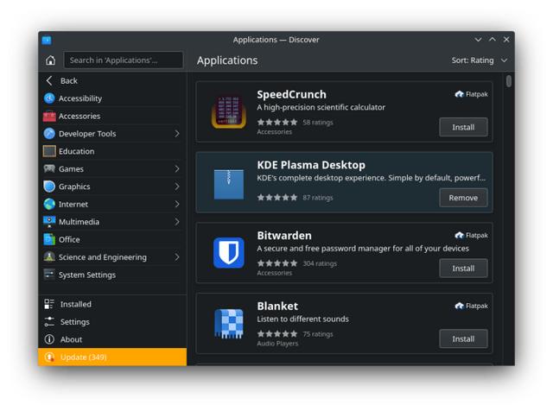The width and height of the screenshot is (553, 411).
Task: Open SpeedCrunch via its calculator icon
Action: pyautogui.click(x=229, y=111)
